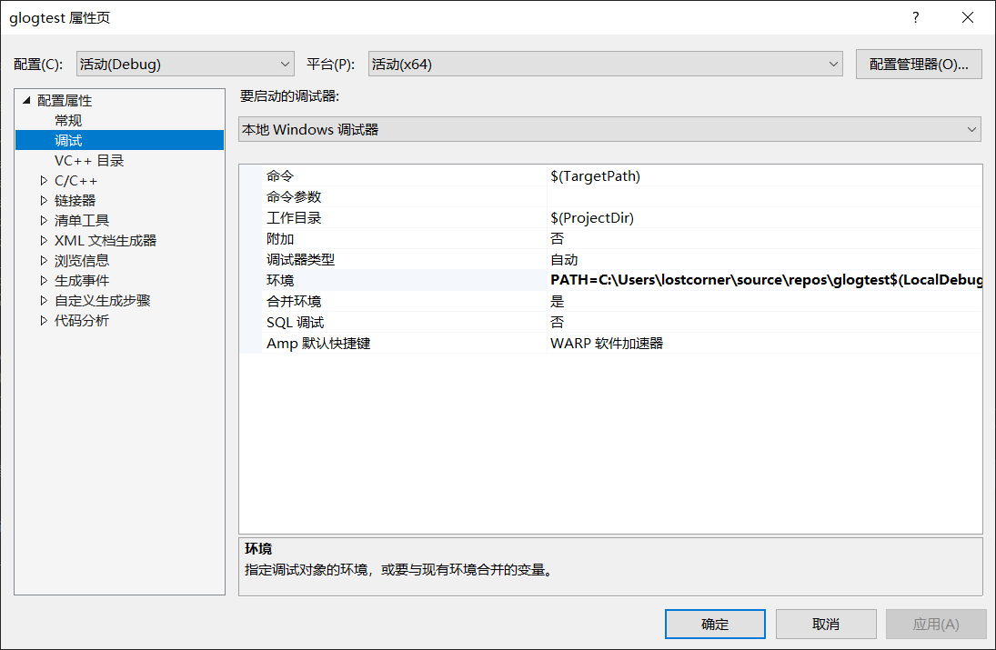Click the help question mark icon
Screen dimensions: 996x650
click(x=915, y=17)
